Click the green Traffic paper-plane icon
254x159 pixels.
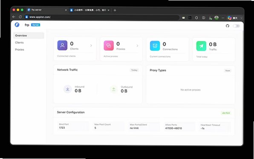point(201,46)
